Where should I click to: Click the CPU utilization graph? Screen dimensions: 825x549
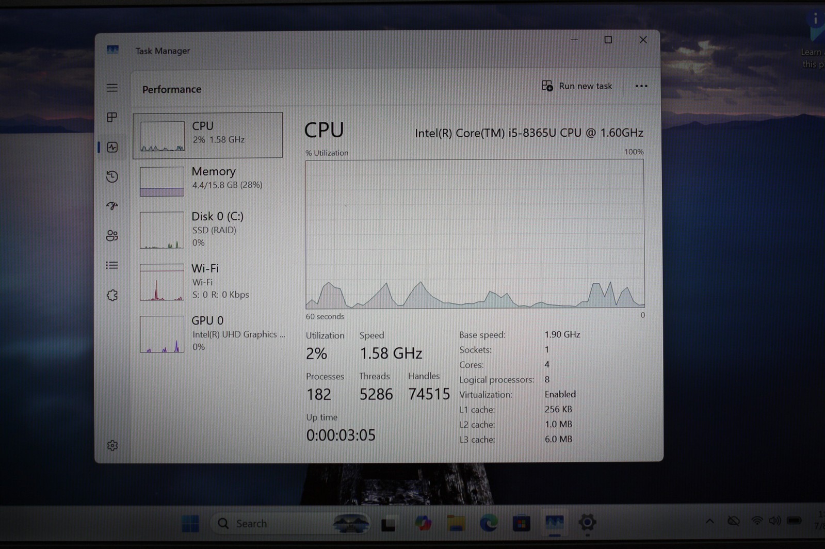[475, 234]
